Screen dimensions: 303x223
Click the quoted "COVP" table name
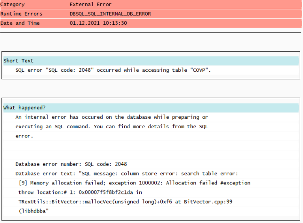tap(199, 70)
